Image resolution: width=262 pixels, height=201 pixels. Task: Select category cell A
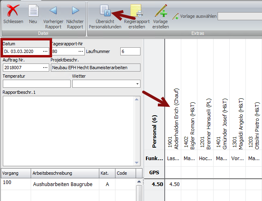(107, 184)
